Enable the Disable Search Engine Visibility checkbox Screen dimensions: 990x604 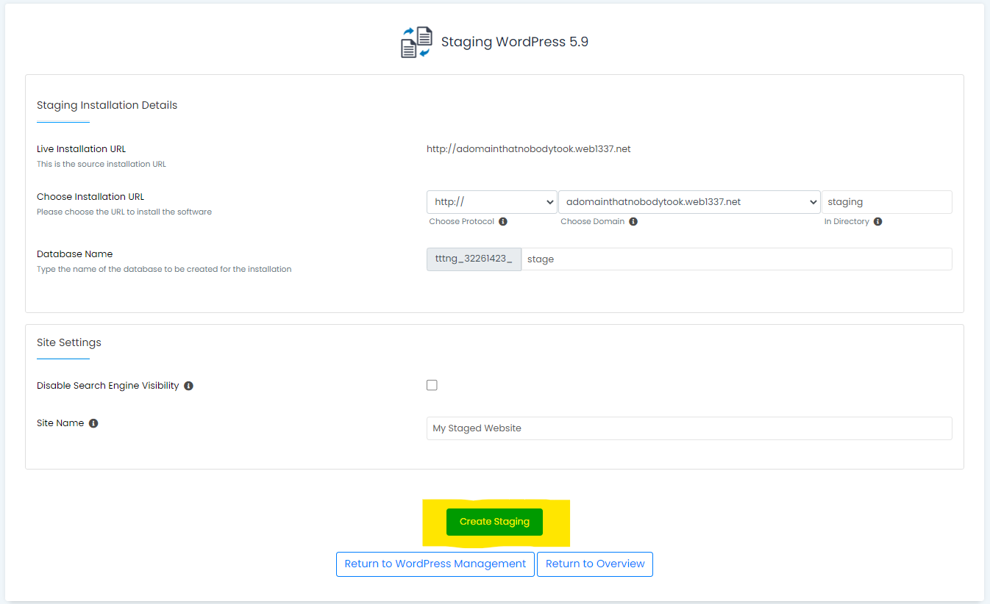click(432, 385)
